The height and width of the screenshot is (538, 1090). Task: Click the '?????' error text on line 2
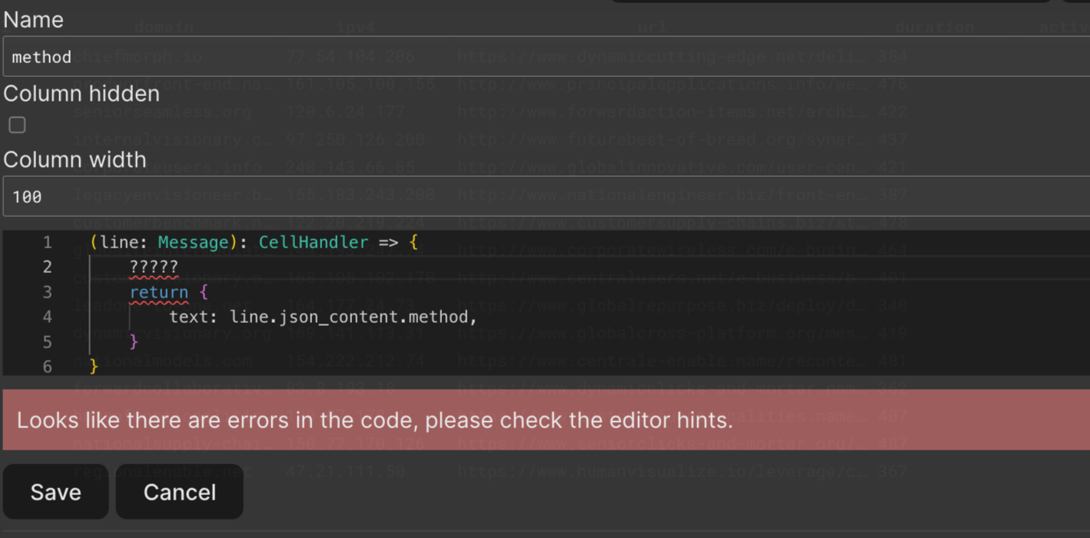[154, 267]
